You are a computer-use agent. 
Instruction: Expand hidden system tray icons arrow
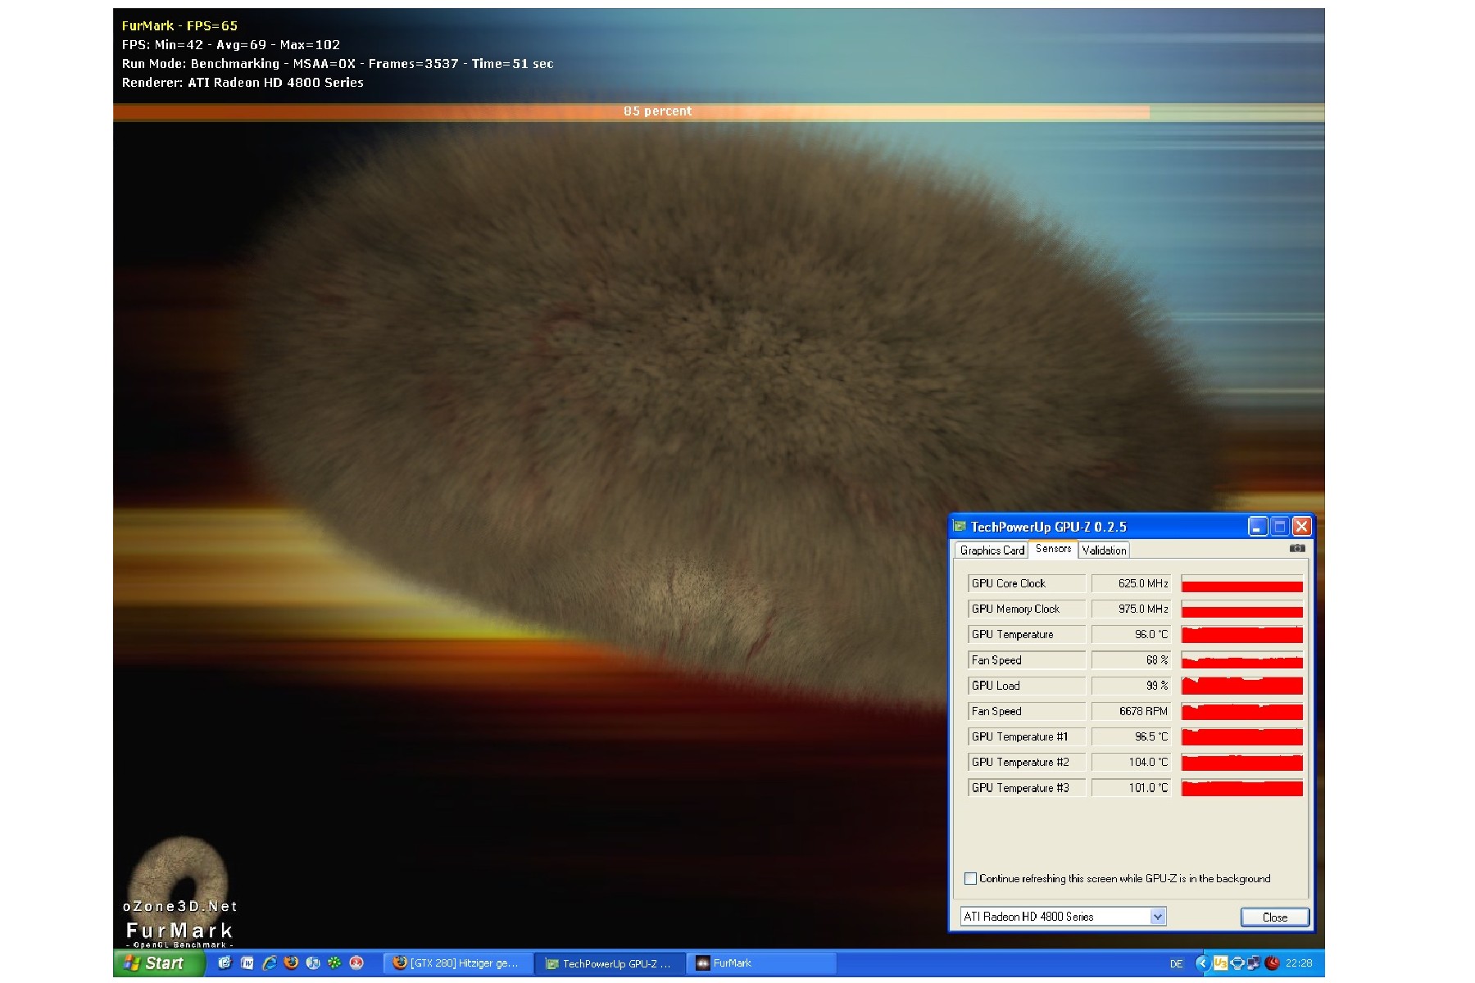pyautogui.click(x=1203, y=963)
